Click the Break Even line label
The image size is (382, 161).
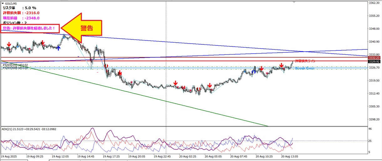[x=305, y=68]
